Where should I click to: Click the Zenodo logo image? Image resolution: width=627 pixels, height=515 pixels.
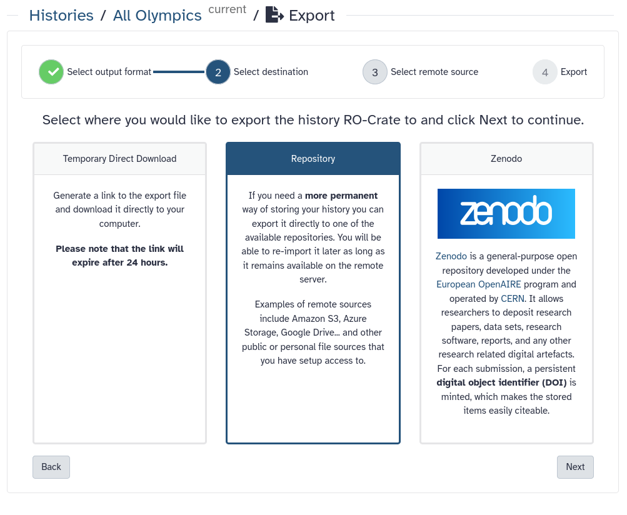[x=506, y=213]
